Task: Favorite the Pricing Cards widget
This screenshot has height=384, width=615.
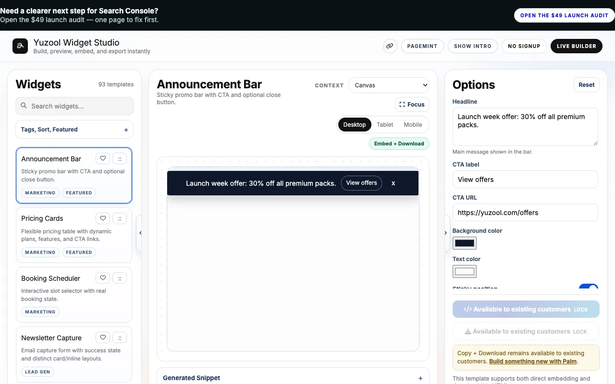Action: [x=103, y=218]
